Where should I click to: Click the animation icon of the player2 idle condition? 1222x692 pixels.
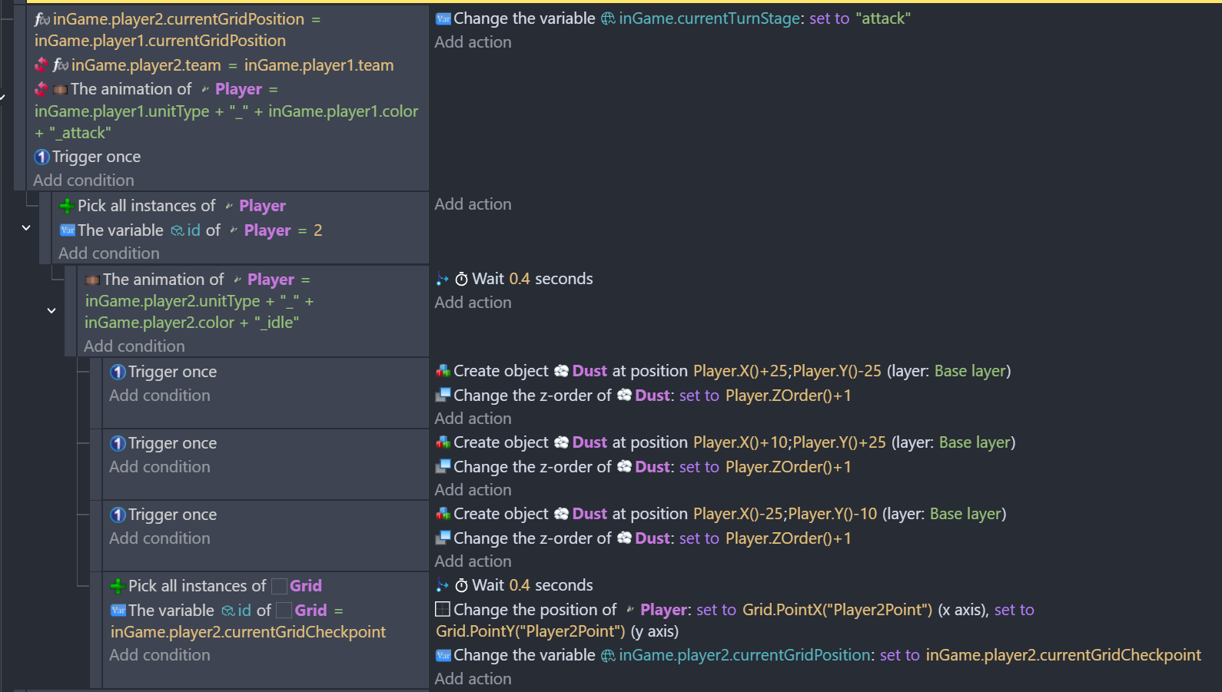93,280
